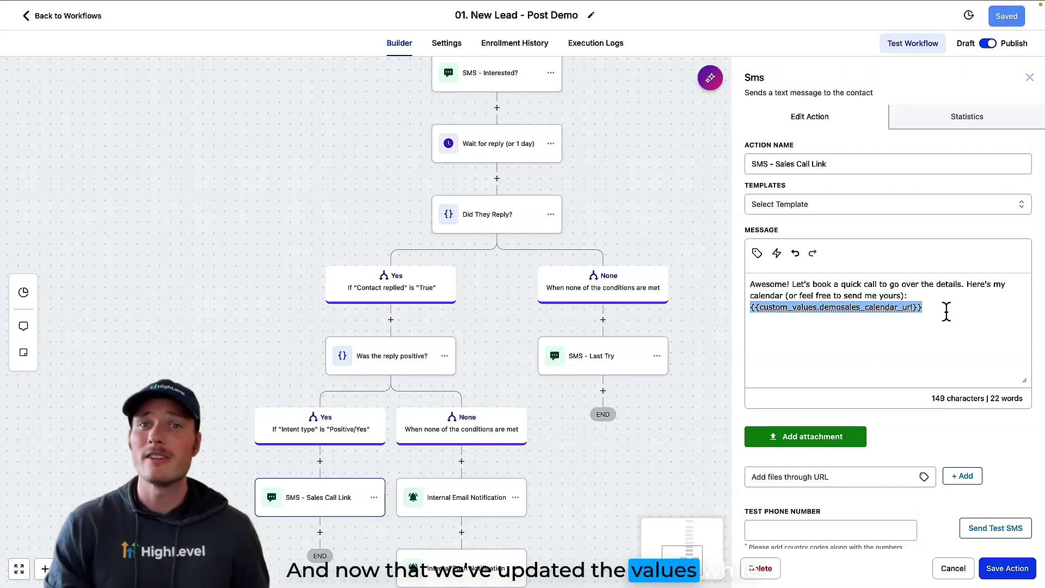This screenshot has height=588, width=1045.
Task: Click the Publish label
Action: coord(1014,44)
